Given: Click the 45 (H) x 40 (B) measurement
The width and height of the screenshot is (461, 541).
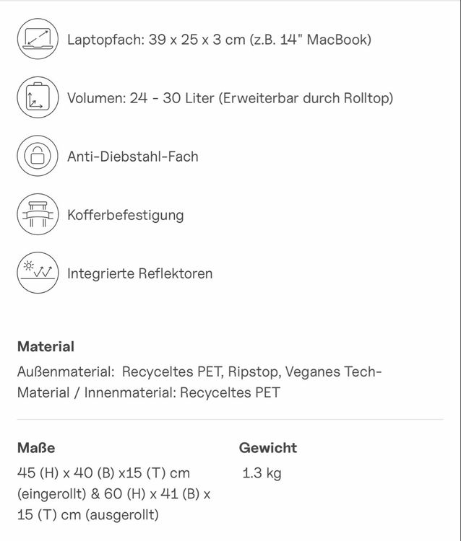Looking at the screenshot, I should tap(66, 473).
